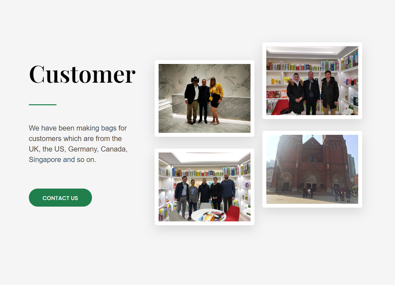Screen dimensions: 395x285
Task: Open the photo with the cowboy hat man
Action: (x=205, y=98)
